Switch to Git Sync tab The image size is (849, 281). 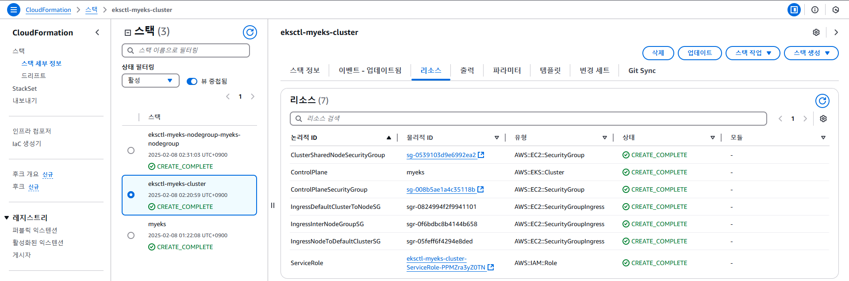(642, 70)
